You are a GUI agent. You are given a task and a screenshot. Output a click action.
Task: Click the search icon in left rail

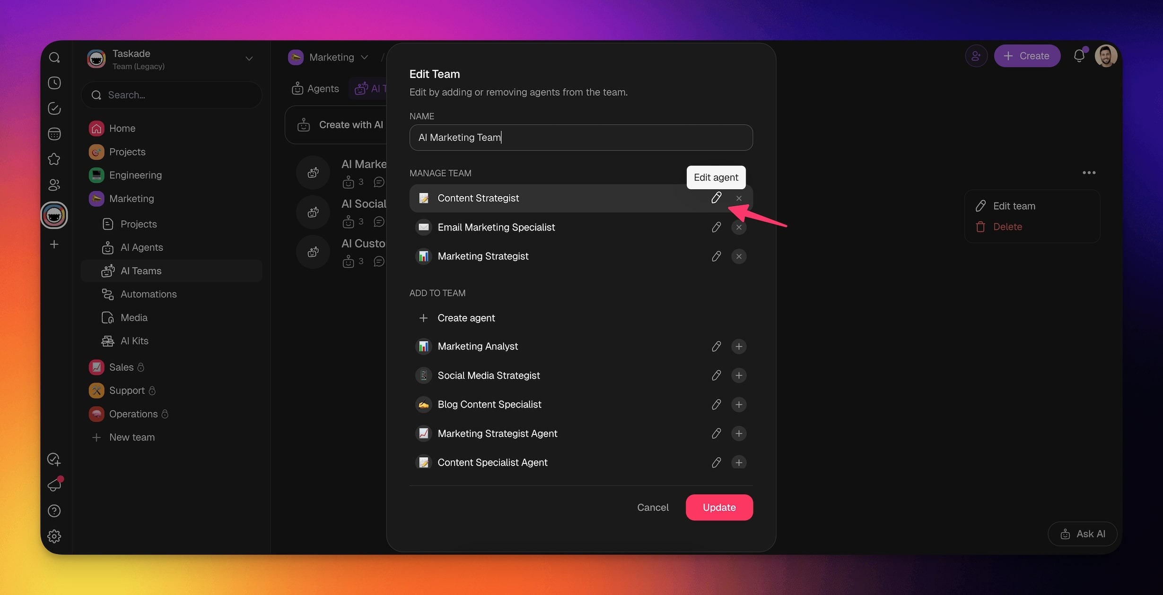[x=54, y=58]
